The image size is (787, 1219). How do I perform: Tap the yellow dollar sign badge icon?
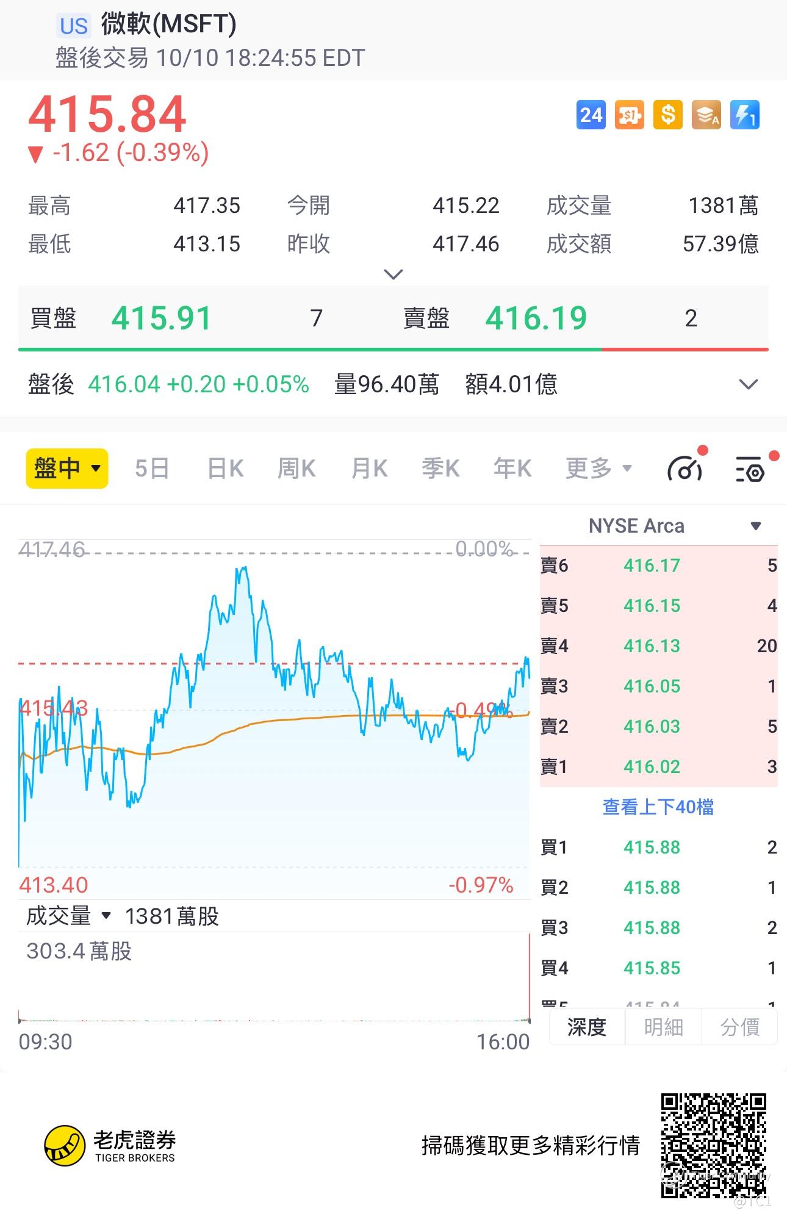pos(668,115)
